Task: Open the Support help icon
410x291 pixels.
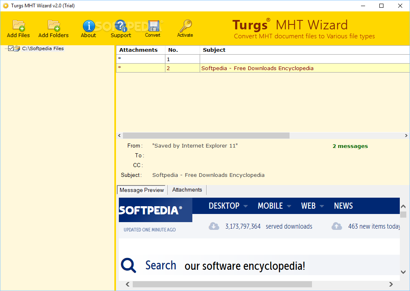Action: click(121, 26)
